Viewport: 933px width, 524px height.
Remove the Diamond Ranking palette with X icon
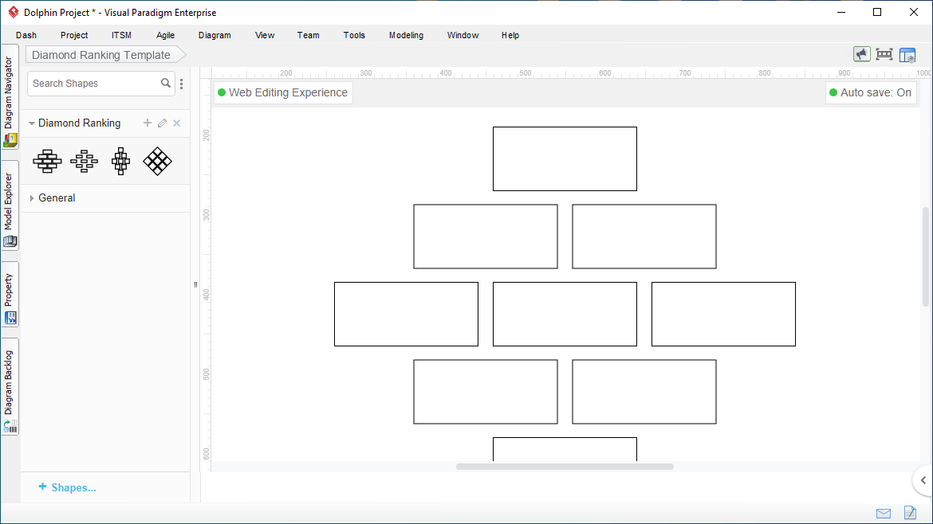click(177, 123)
